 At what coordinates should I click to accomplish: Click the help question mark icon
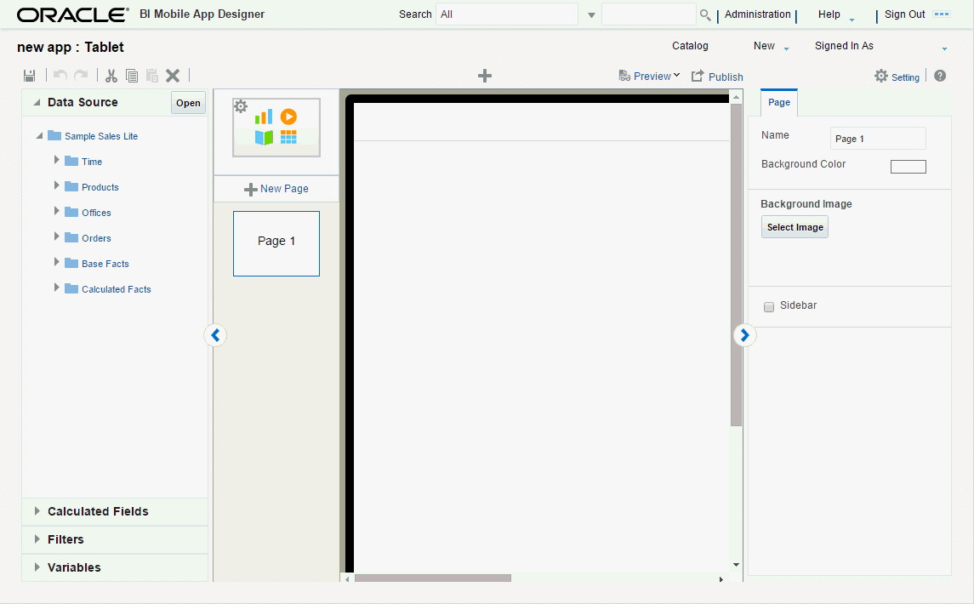pos(938,76)
